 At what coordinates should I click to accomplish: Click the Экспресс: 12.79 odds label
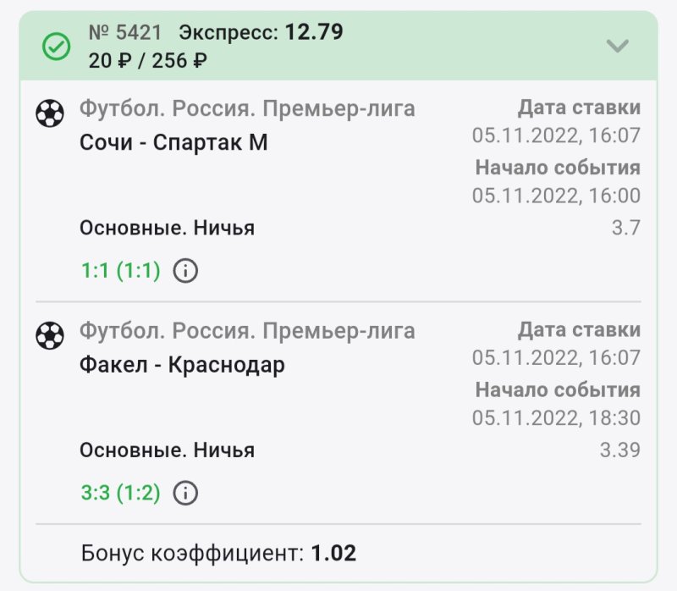click(x=261, y=33)
